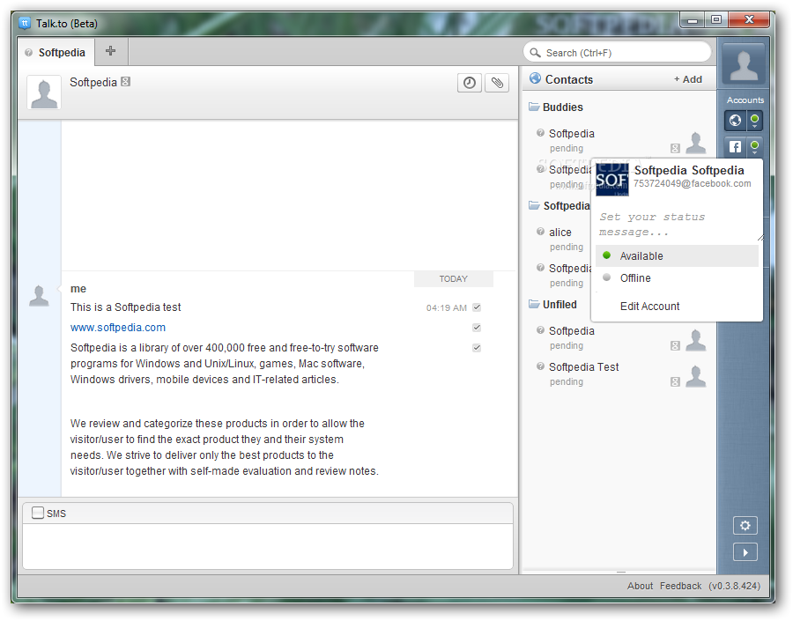This screenshot has width=793, height=621.
Task: Switch to the Softpedia chat tab
Action: (56, 53)
